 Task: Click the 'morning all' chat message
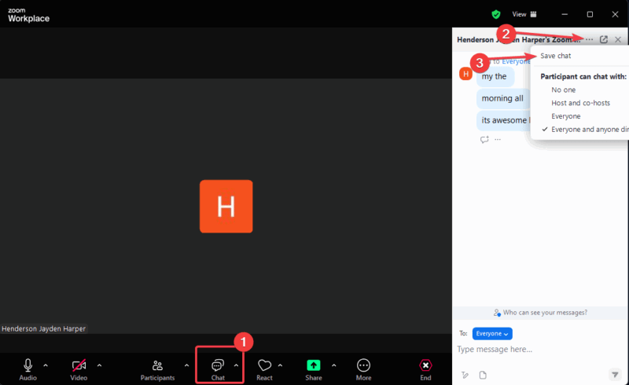coord(503,99)
